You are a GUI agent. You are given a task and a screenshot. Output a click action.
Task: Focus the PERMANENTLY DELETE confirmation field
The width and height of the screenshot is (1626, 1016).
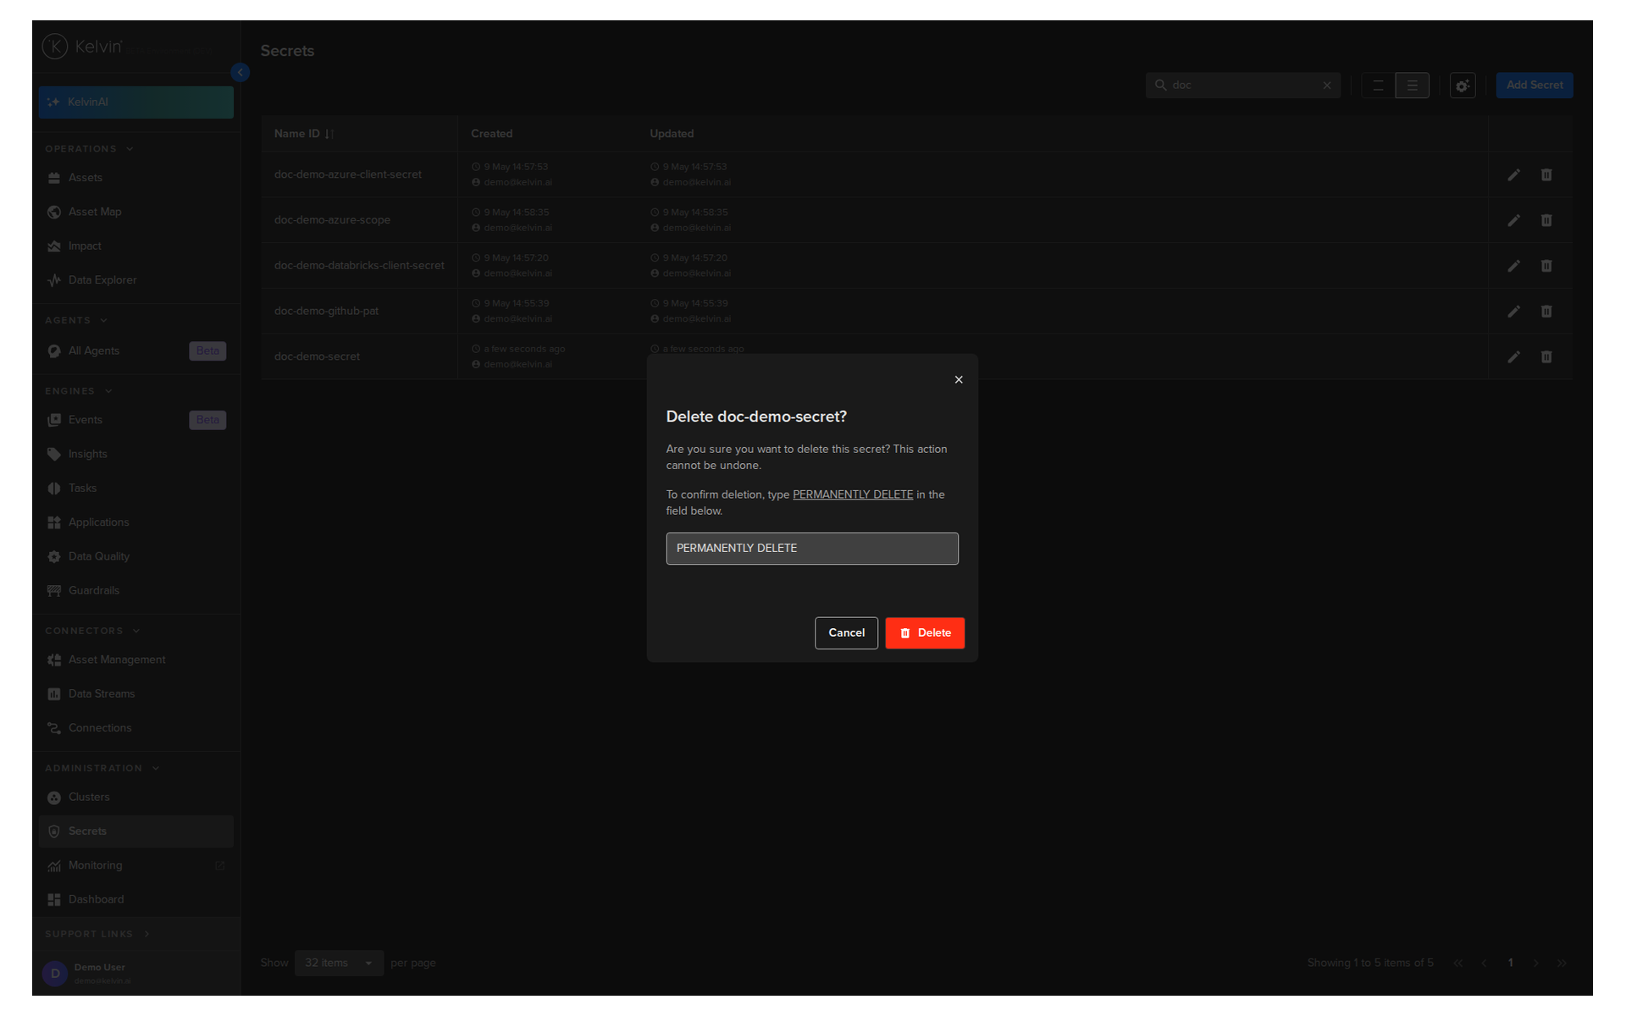pos(812,548)
